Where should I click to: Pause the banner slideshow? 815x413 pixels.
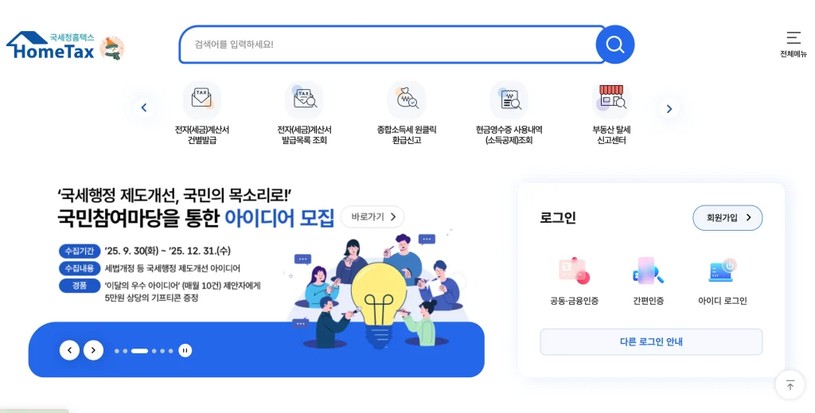pos(185,351)
